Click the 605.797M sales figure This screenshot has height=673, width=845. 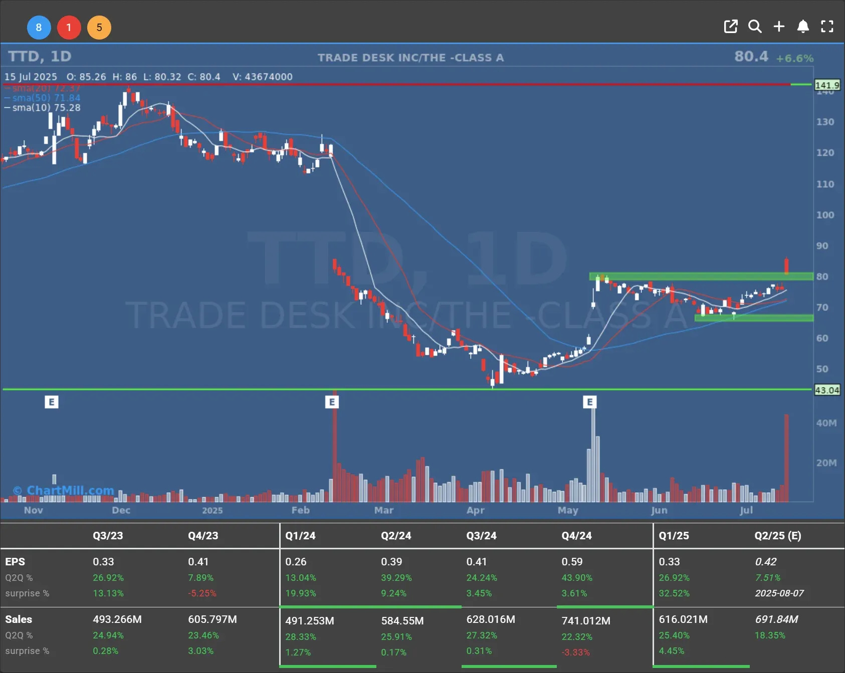(213, 619)
